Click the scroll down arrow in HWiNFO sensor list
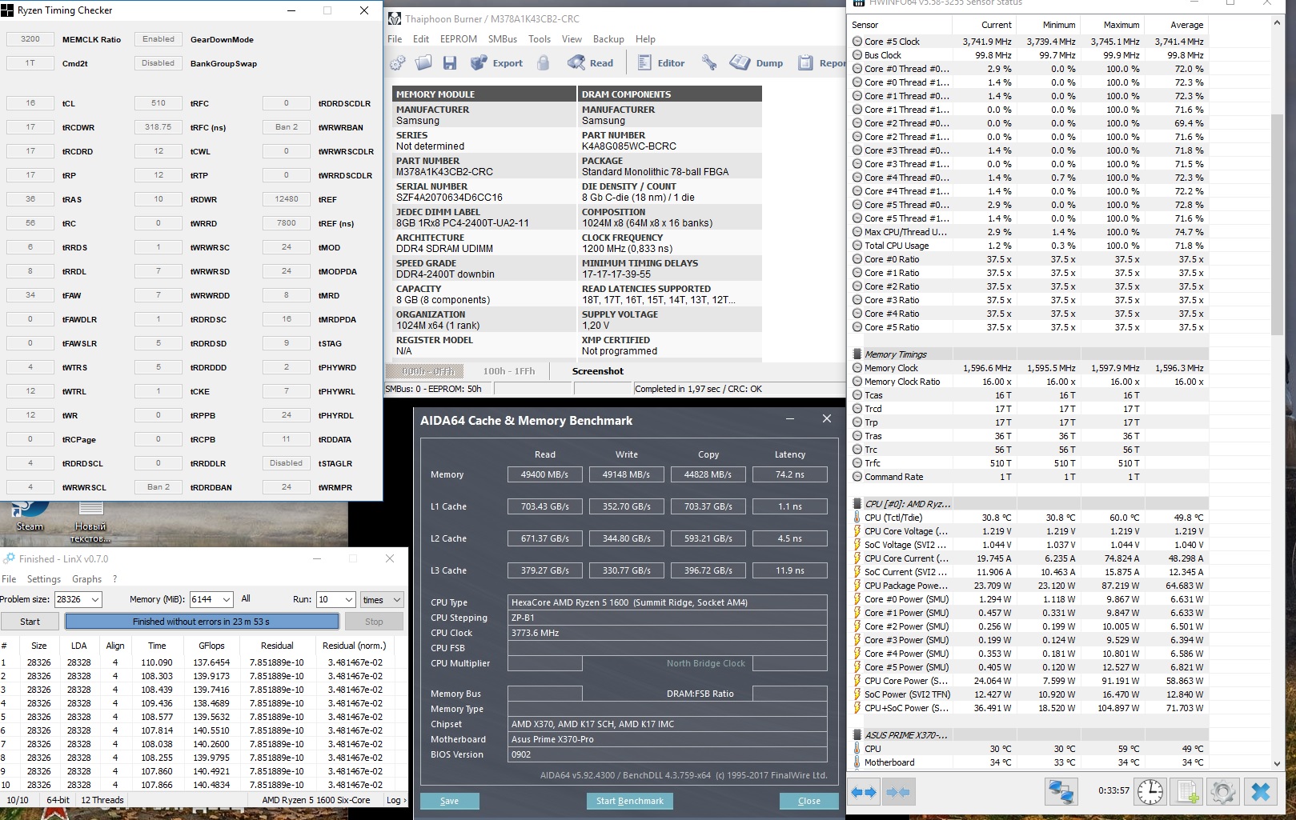 (1278, 764)
